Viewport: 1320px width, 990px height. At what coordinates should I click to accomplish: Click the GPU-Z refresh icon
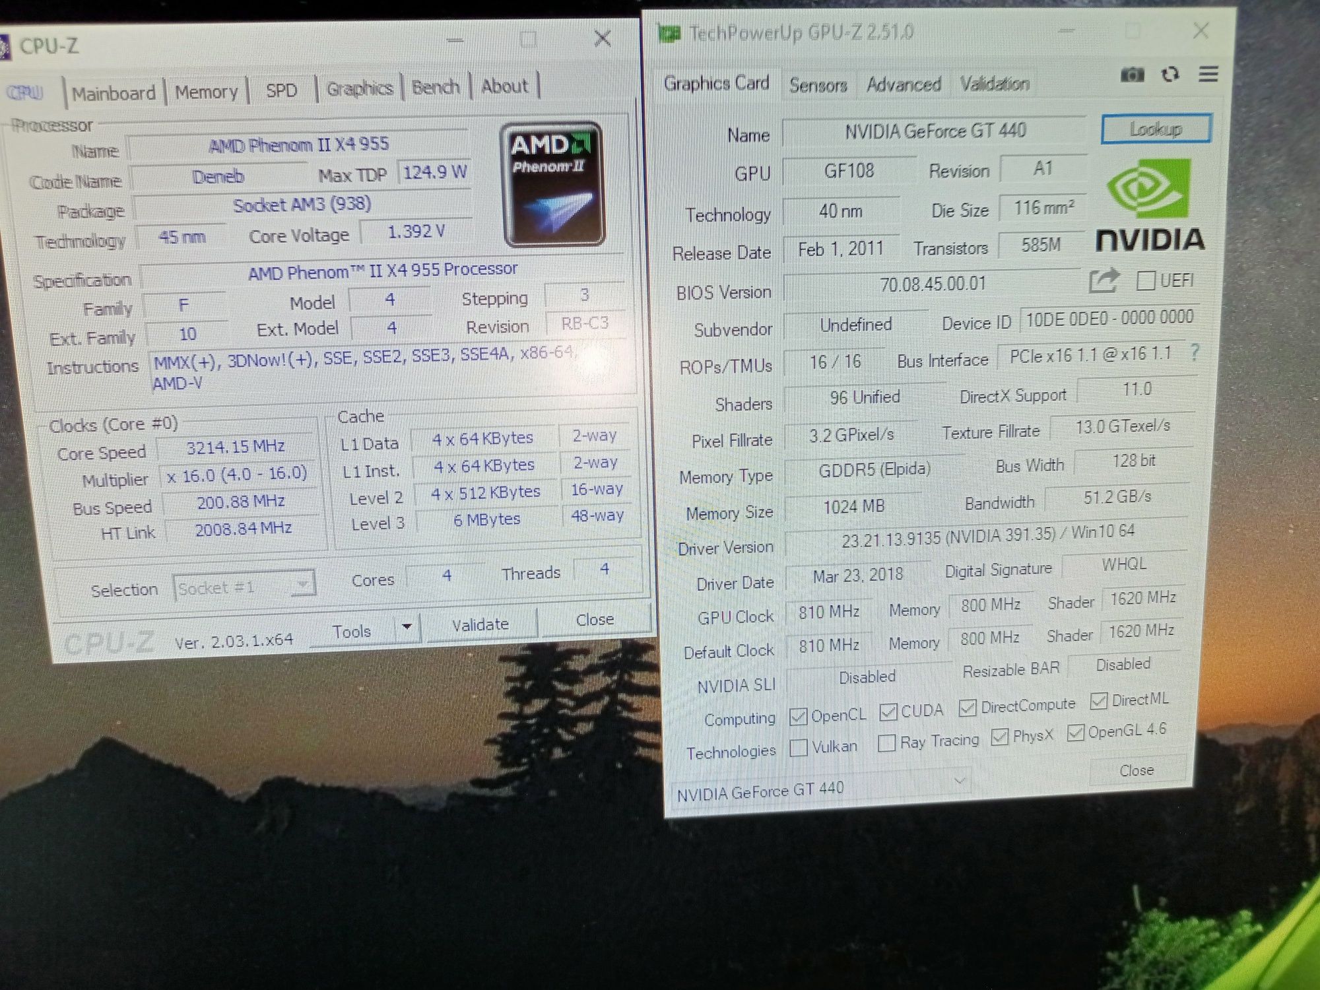pyautogui.click(x=1170, y=74)
